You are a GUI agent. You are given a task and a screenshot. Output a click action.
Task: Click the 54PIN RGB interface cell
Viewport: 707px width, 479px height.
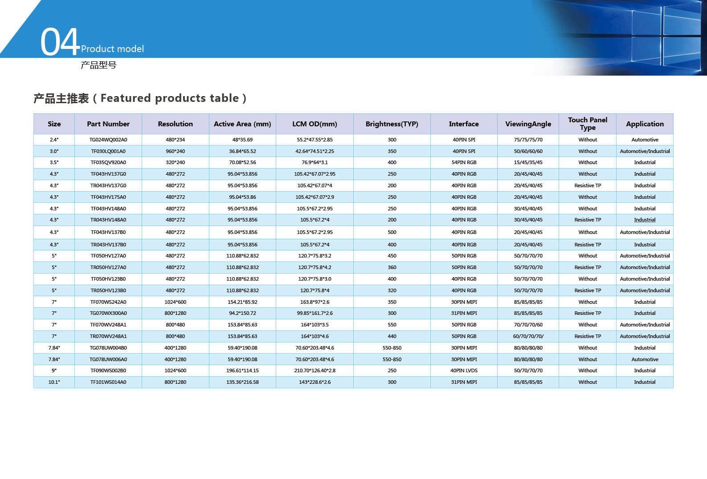464,162
